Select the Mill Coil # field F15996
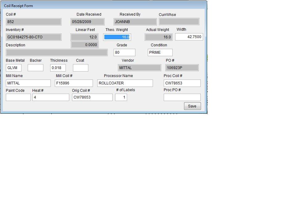Viewport: 305px width, 198px height. pos(74,83)
